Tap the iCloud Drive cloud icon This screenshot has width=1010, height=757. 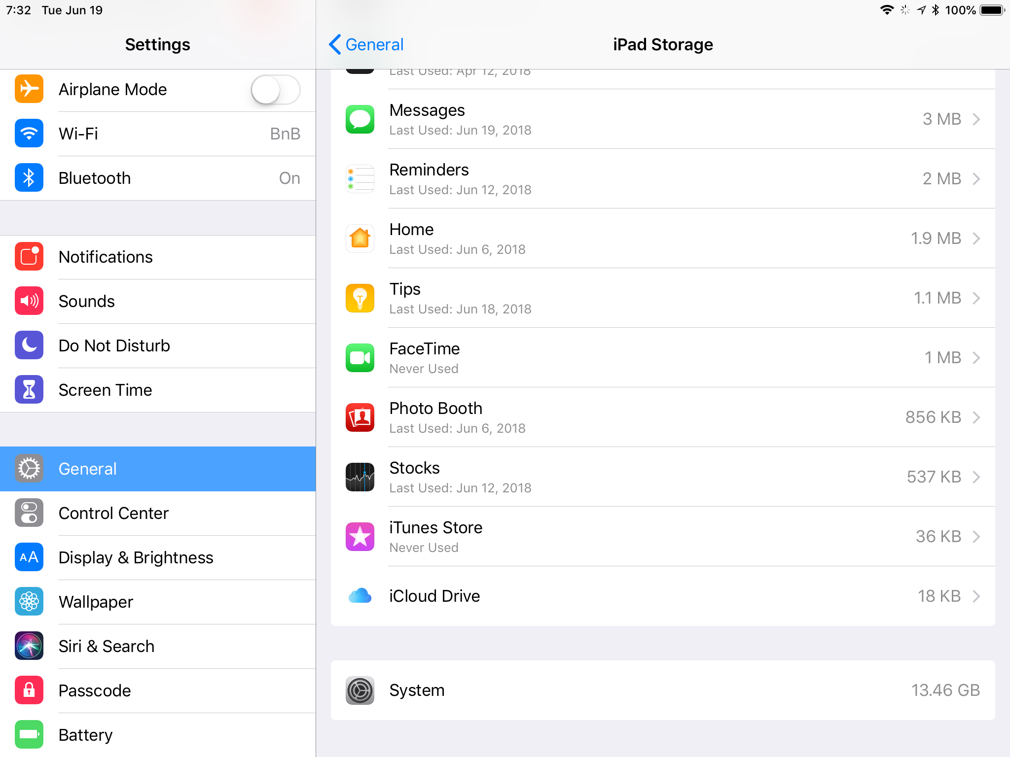pos(360,596)
